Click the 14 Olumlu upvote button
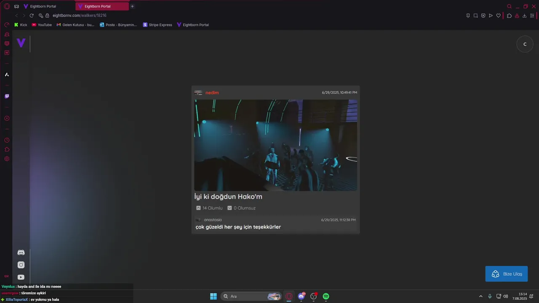 coord(209,208)
